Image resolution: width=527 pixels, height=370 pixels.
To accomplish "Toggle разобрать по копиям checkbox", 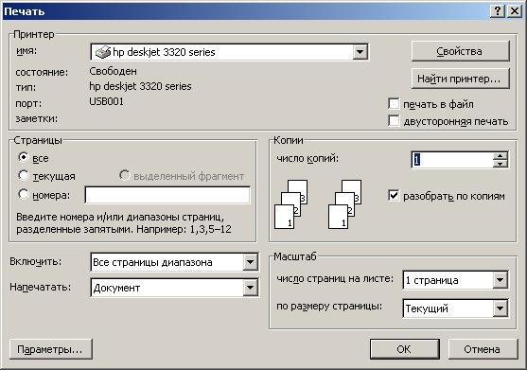I will click(394, 196).
